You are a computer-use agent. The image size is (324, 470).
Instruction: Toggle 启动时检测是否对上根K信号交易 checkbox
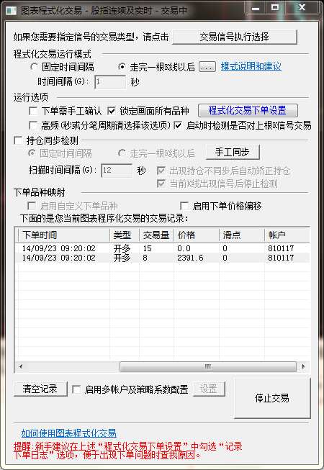178,125
